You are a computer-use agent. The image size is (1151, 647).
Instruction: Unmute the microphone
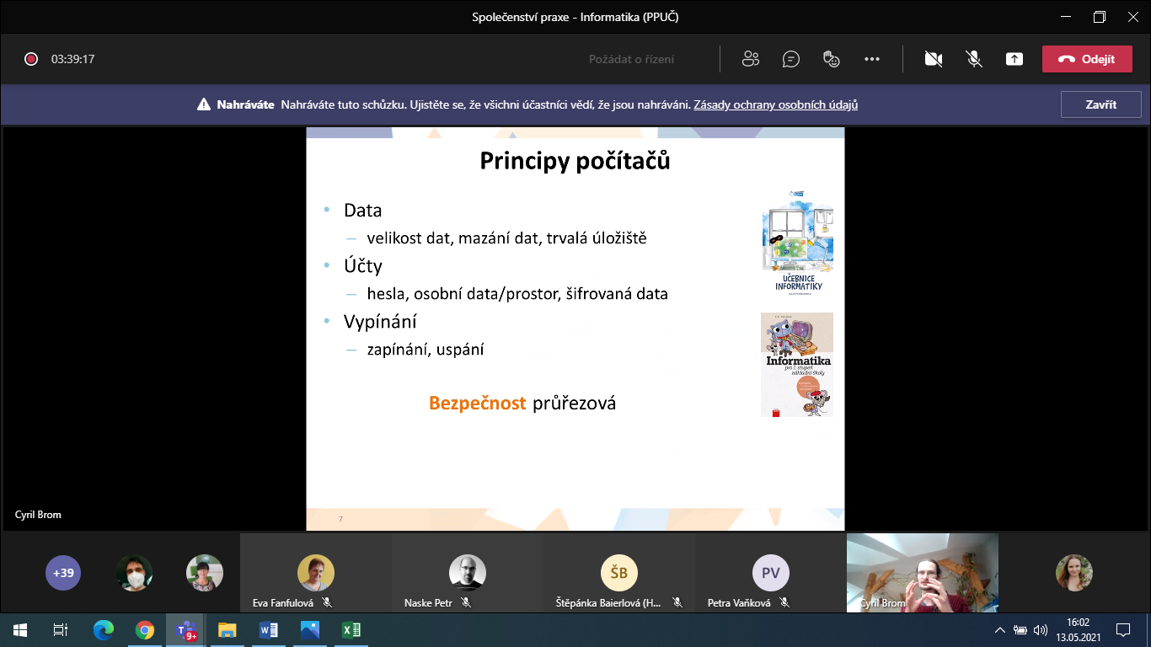(x=974, y=59)
